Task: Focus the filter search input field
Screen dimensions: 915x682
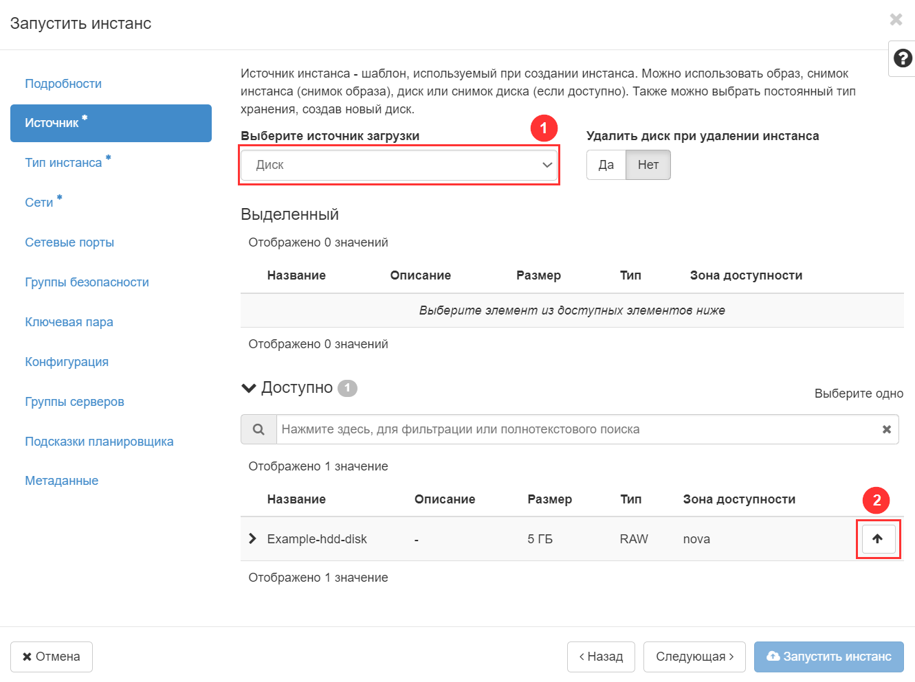Action: pyautogui.click(x=577, y=429)
